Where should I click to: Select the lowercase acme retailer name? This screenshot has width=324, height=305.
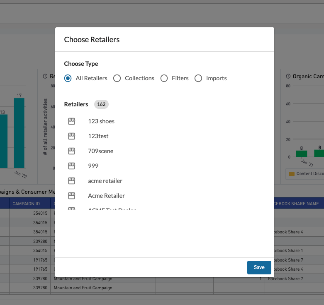click(105, 181)
